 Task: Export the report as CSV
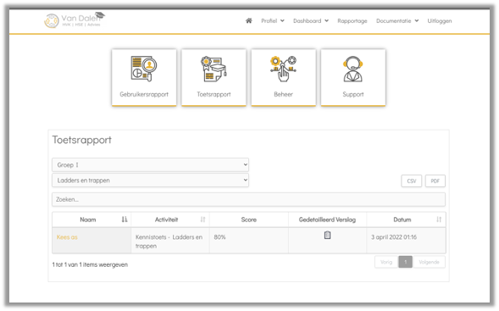412,180
